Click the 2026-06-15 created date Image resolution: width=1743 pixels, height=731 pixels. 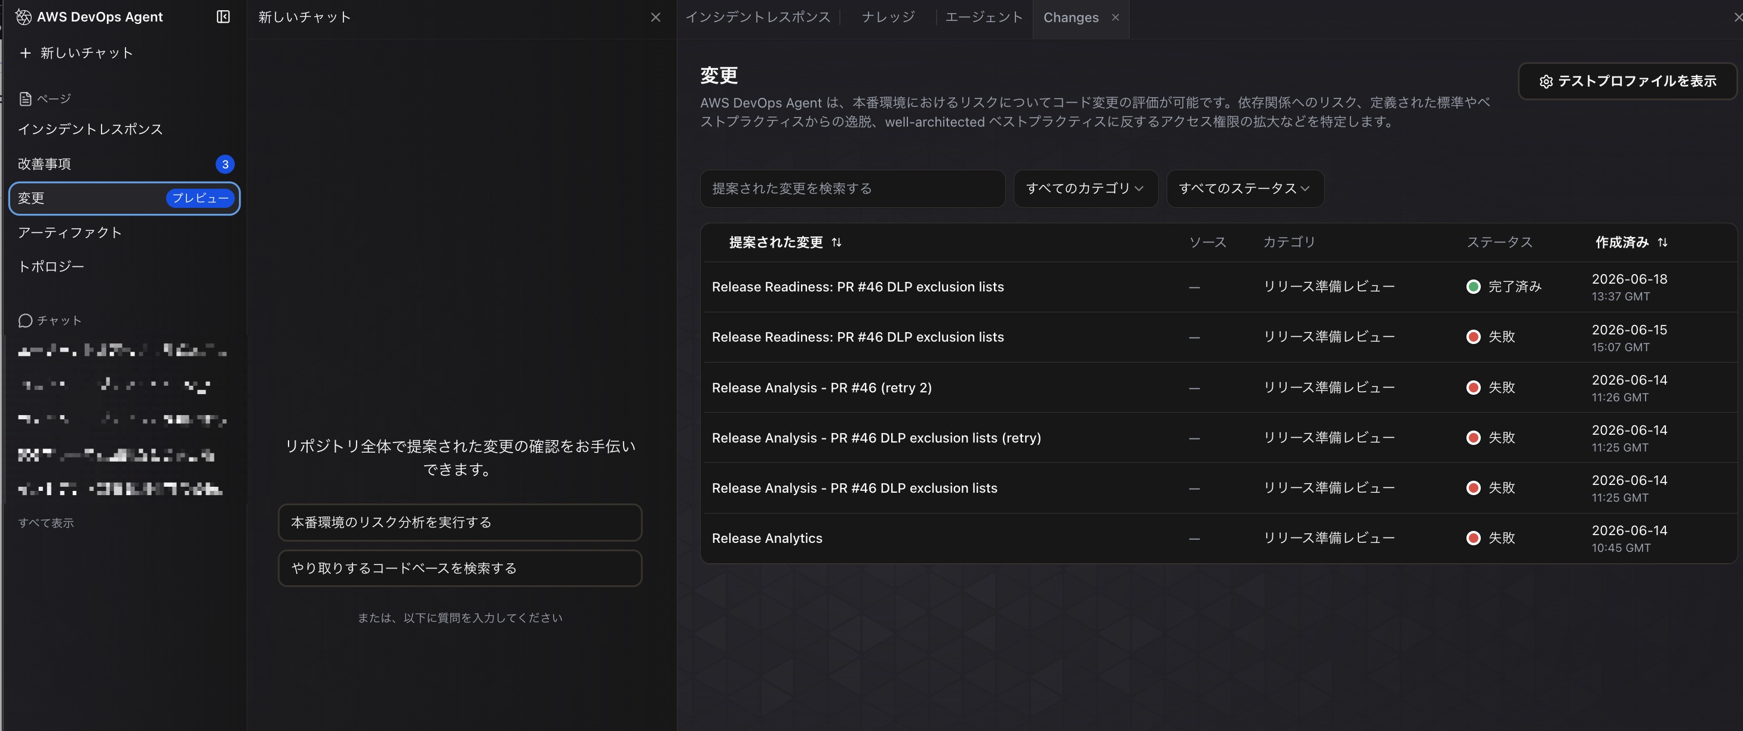tap(1629, 330)
